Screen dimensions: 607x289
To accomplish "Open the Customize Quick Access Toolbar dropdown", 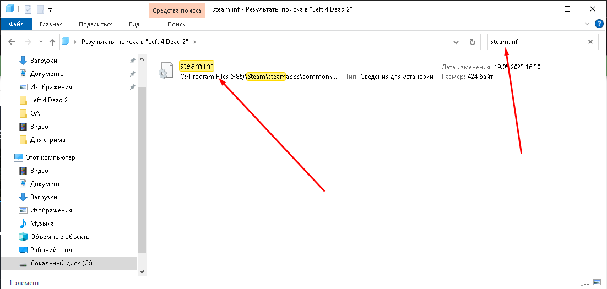I will [x=50, y=9].
